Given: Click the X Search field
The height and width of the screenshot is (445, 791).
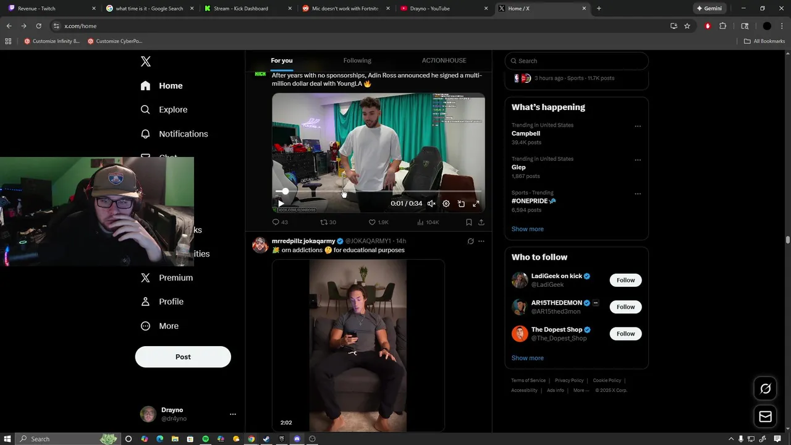Looking at the screenshot, I should [577, 61].
